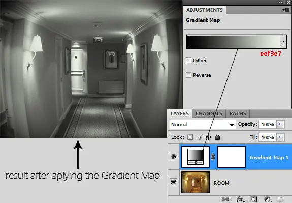
Task: Open the Fill slider arrow
Action: pyautogui.click(x=280, y=137)
